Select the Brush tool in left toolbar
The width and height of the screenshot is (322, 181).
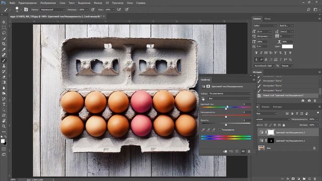4,60
